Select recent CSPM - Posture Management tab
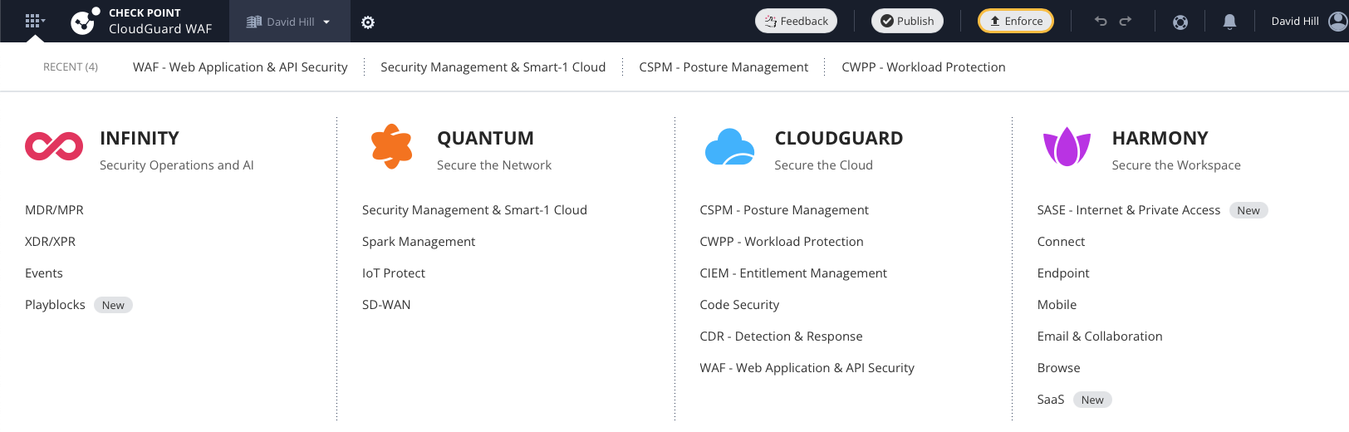The width and height of the screenshot is (1349, 432). tap(724, 67)
